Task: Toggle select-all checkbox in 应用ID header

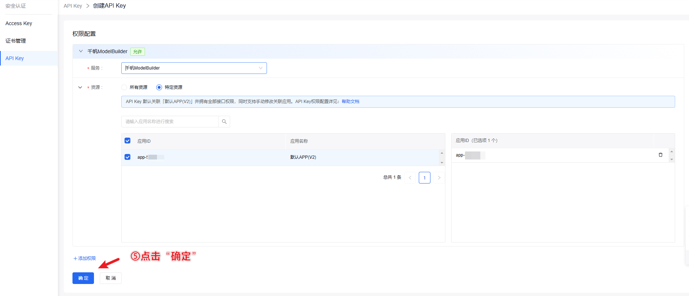Action: (x=127, y=141)
